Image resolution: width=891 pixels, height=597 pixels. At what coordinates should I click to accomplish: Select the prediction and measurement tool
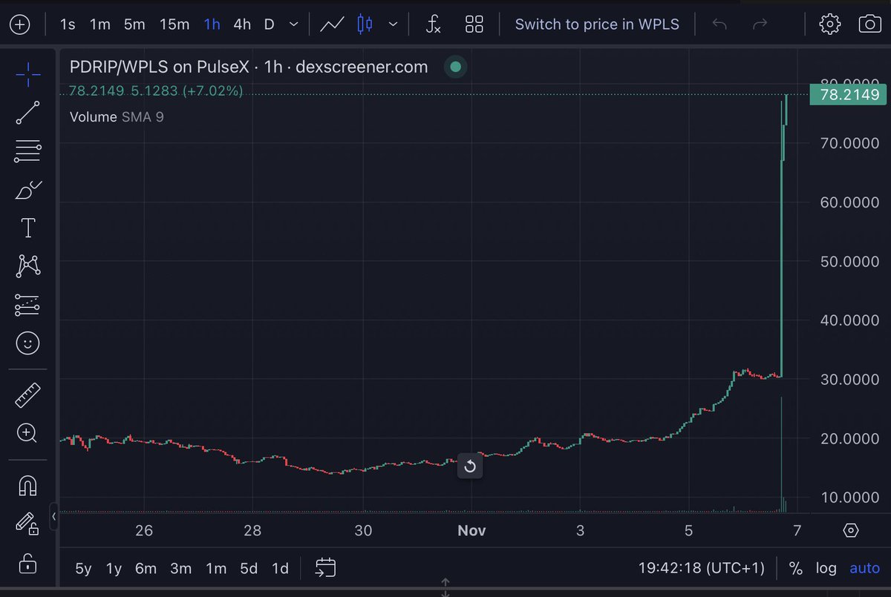point(28,305)
